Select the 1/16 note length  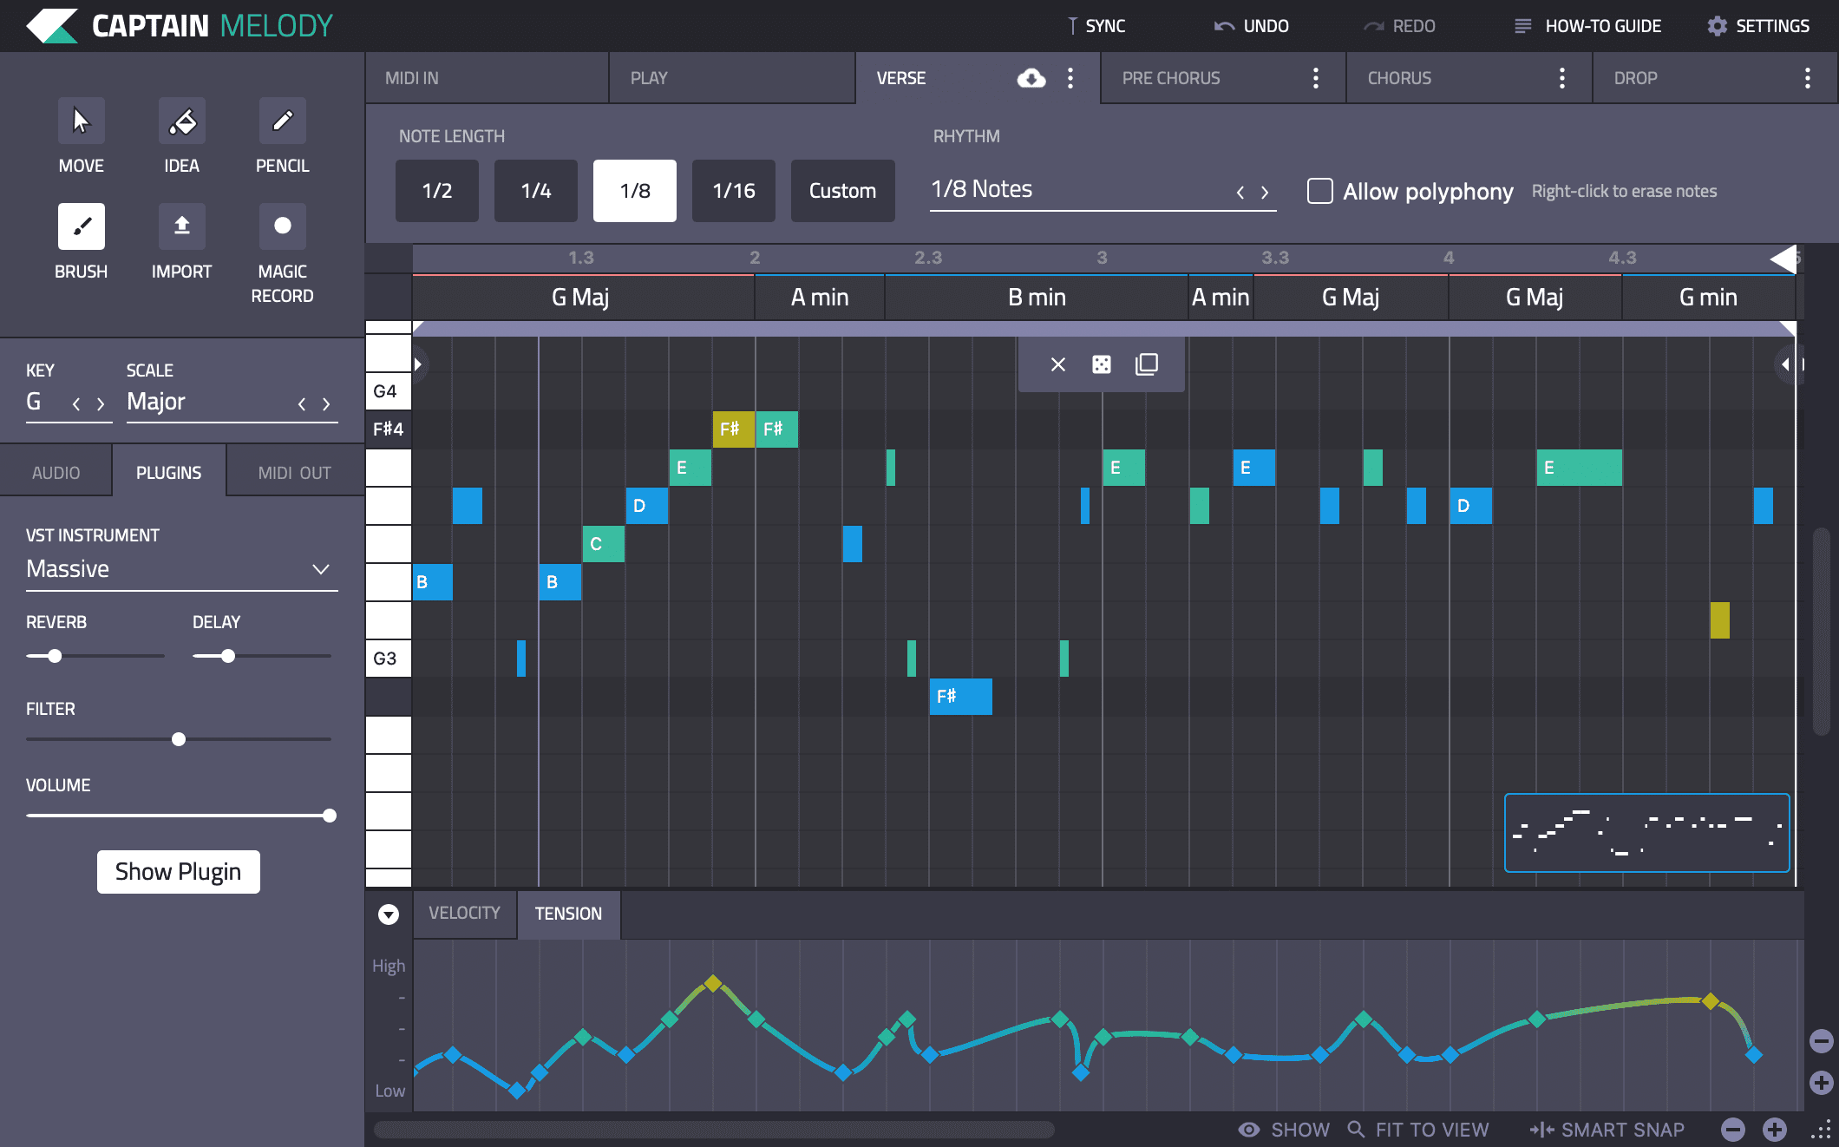[x=733, y=191]
